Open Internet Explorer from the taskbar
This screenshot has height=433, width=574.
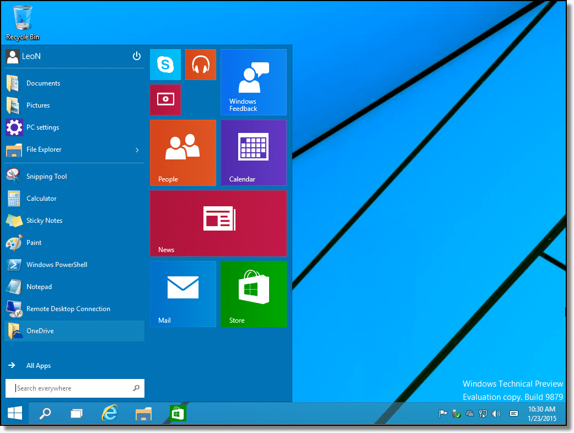pyautogui.click(x=110, y=413)
